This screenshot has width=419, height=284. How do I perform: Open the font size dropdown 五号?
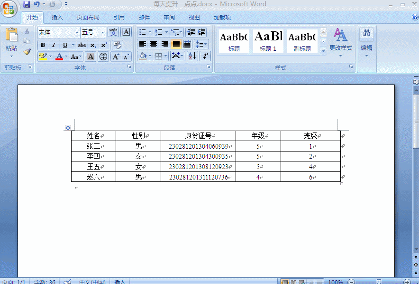coord(102,32)
